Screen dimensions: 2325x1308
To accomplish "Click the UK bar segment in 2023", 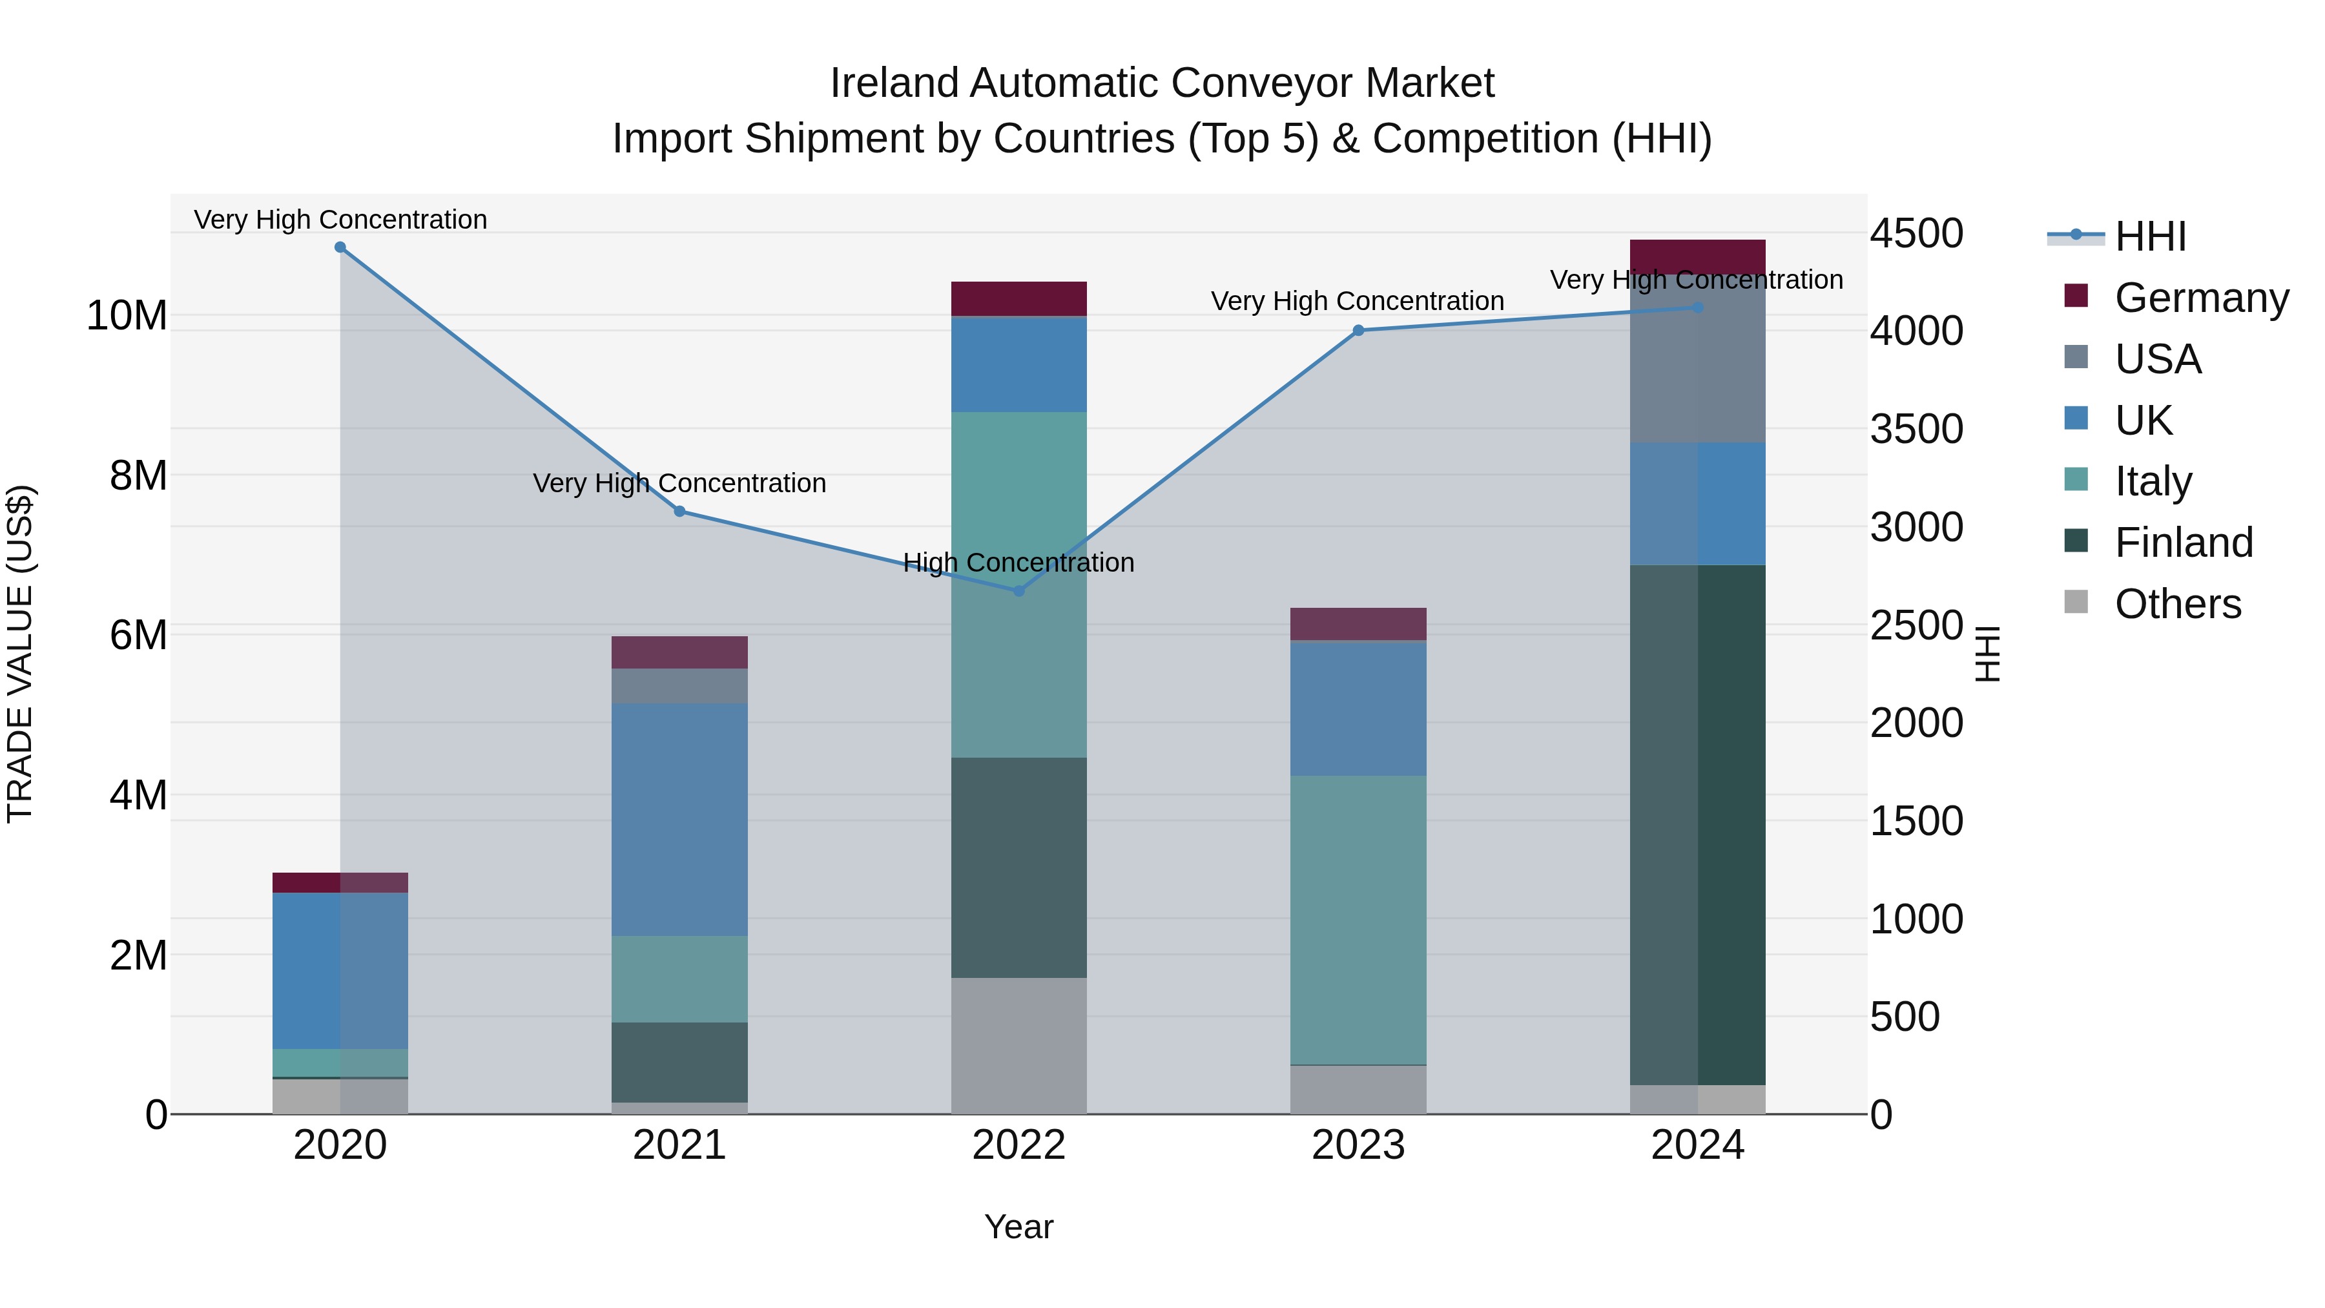I will pyautogui.click(x=1358, y=709).
